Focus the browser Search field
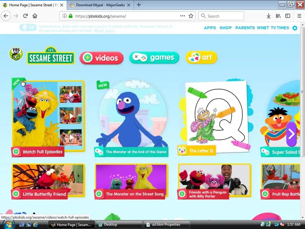This screenshot has width=305, height=229. pos(221,16)
